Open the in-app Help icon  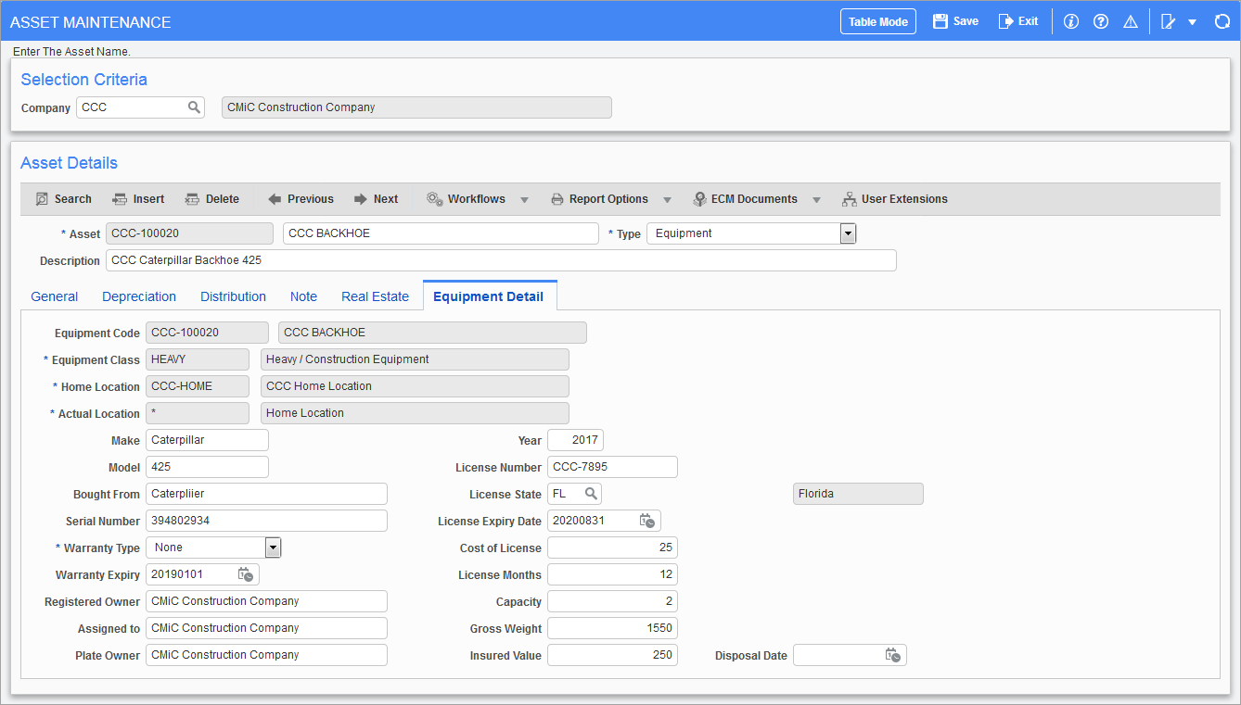coord(1100,20)
